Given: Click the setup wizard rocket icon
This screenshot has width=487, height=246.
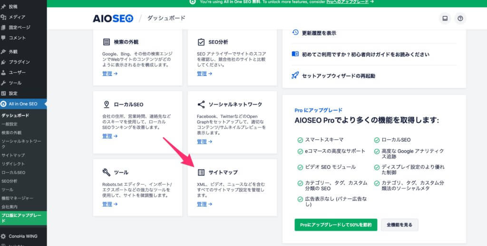Looking at the screenshot, I should coord(295,76).
